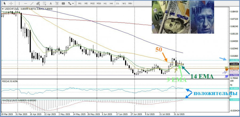The image size is (240, 117).
Task: Click the 10 Apr 2025 date label
Action: point(36,114)
